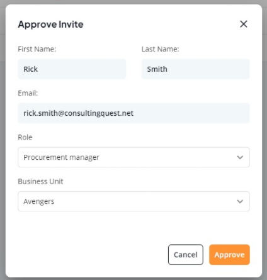Select the Procurement manager value text

point(61,157)
